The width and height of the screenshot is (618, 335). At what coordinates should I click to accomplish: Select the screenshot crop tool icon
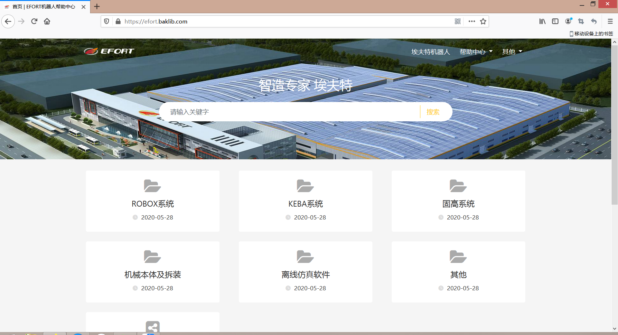(581, 22)
